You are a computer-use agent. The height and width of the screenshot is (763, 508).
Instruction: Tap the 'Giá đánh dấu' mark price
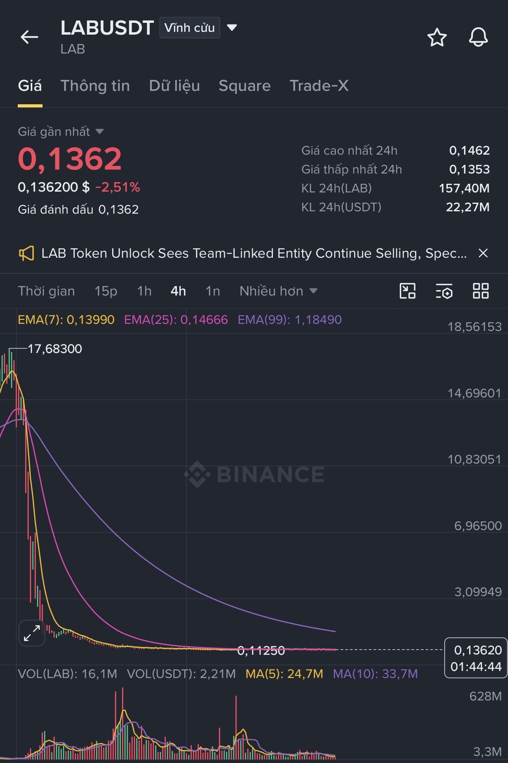point(78,209)
